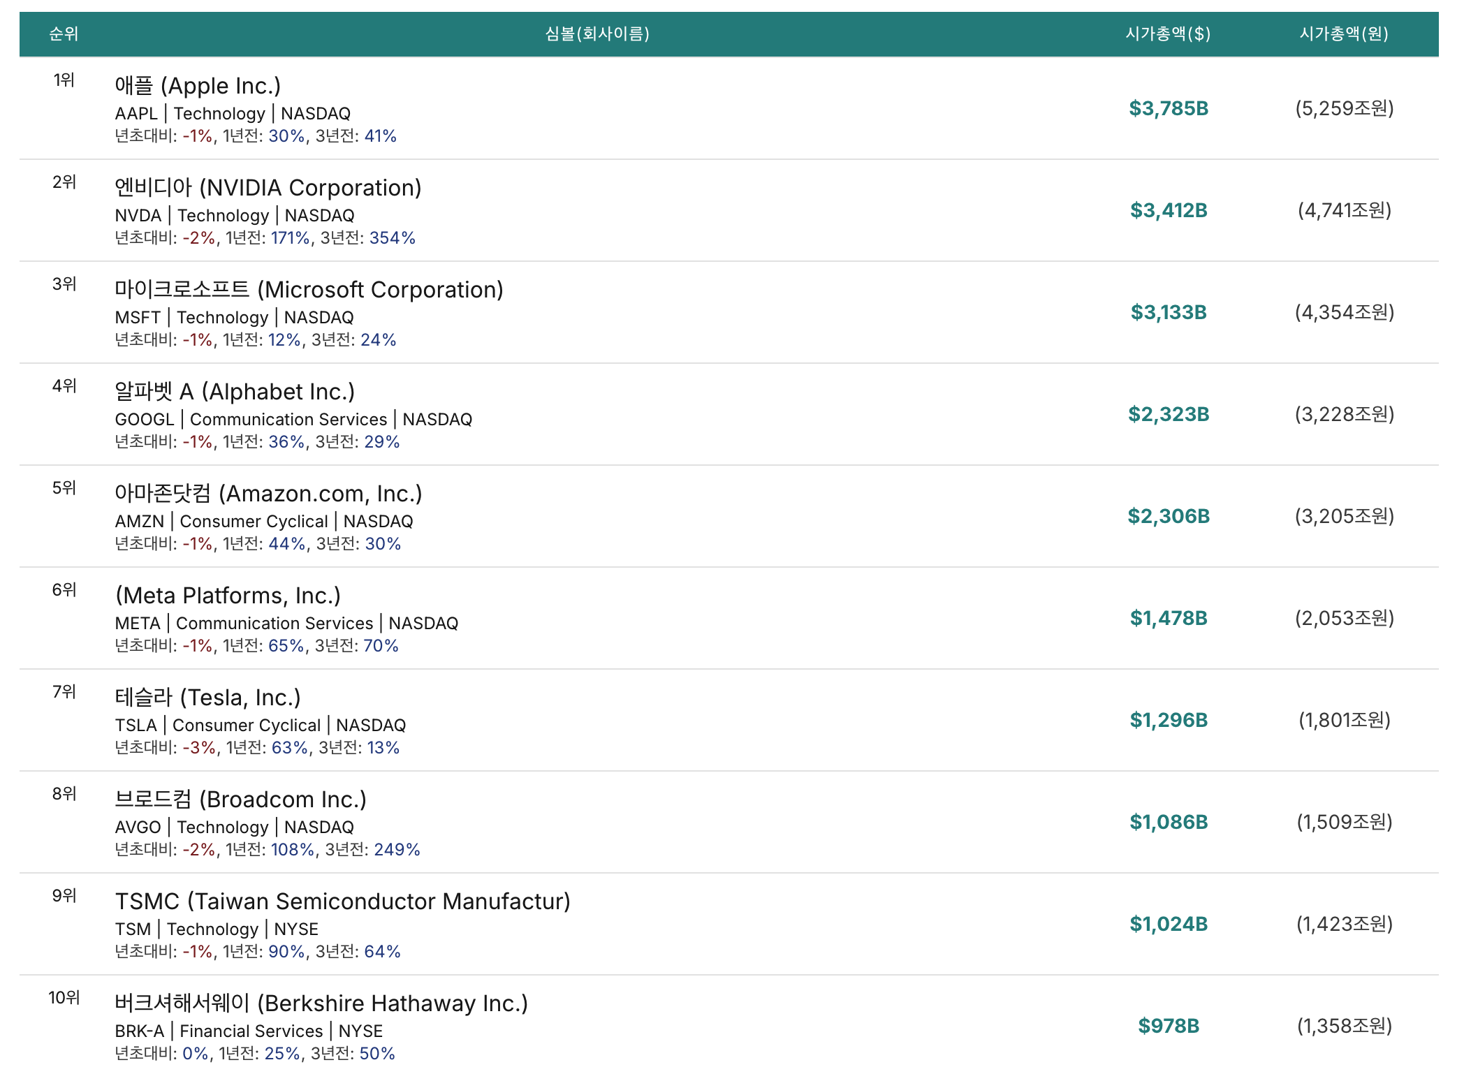Click the BRK-A Financial Services NYSE line
Image resolution: width=1464 pixels, height=1074 pixels.
[x=249, y=1031]
